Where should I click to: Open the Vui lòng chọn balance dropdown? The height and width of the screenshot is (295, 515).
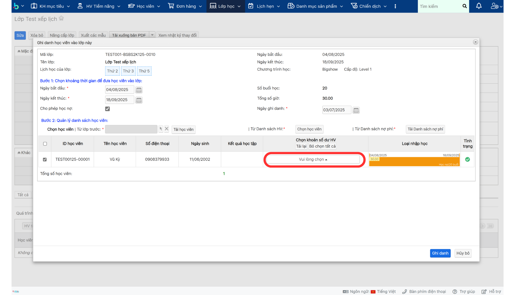tap(313, 159)
